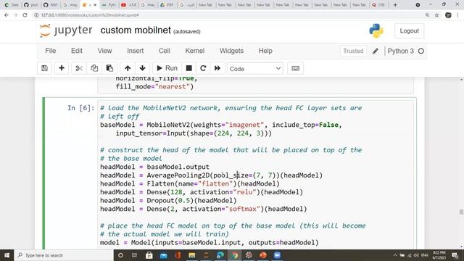Paste cells below icon
This screenshot has width=464, height=261.
tap(109, 68)
